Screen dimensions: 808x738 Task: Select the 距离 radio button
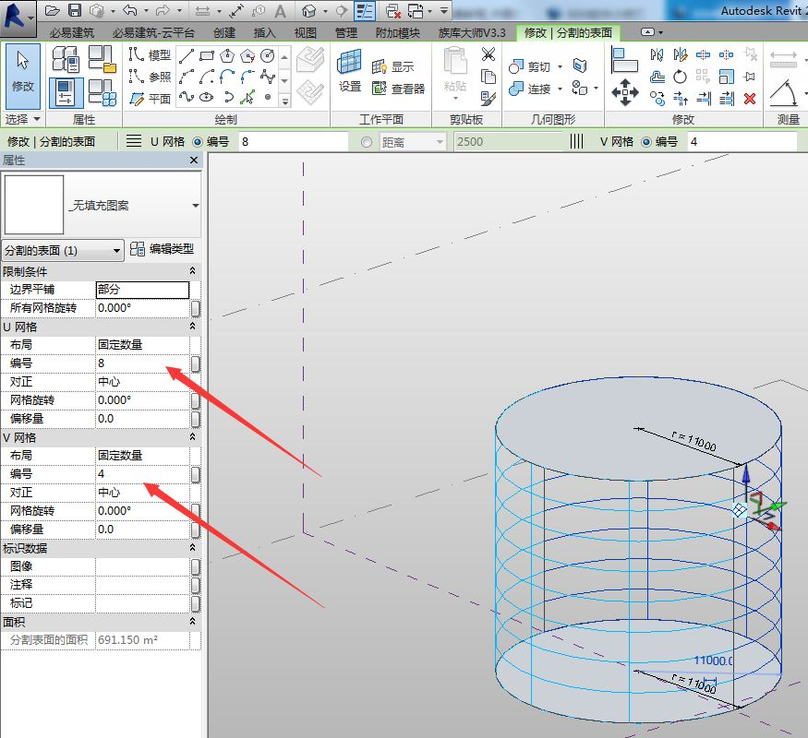[367, 142]
